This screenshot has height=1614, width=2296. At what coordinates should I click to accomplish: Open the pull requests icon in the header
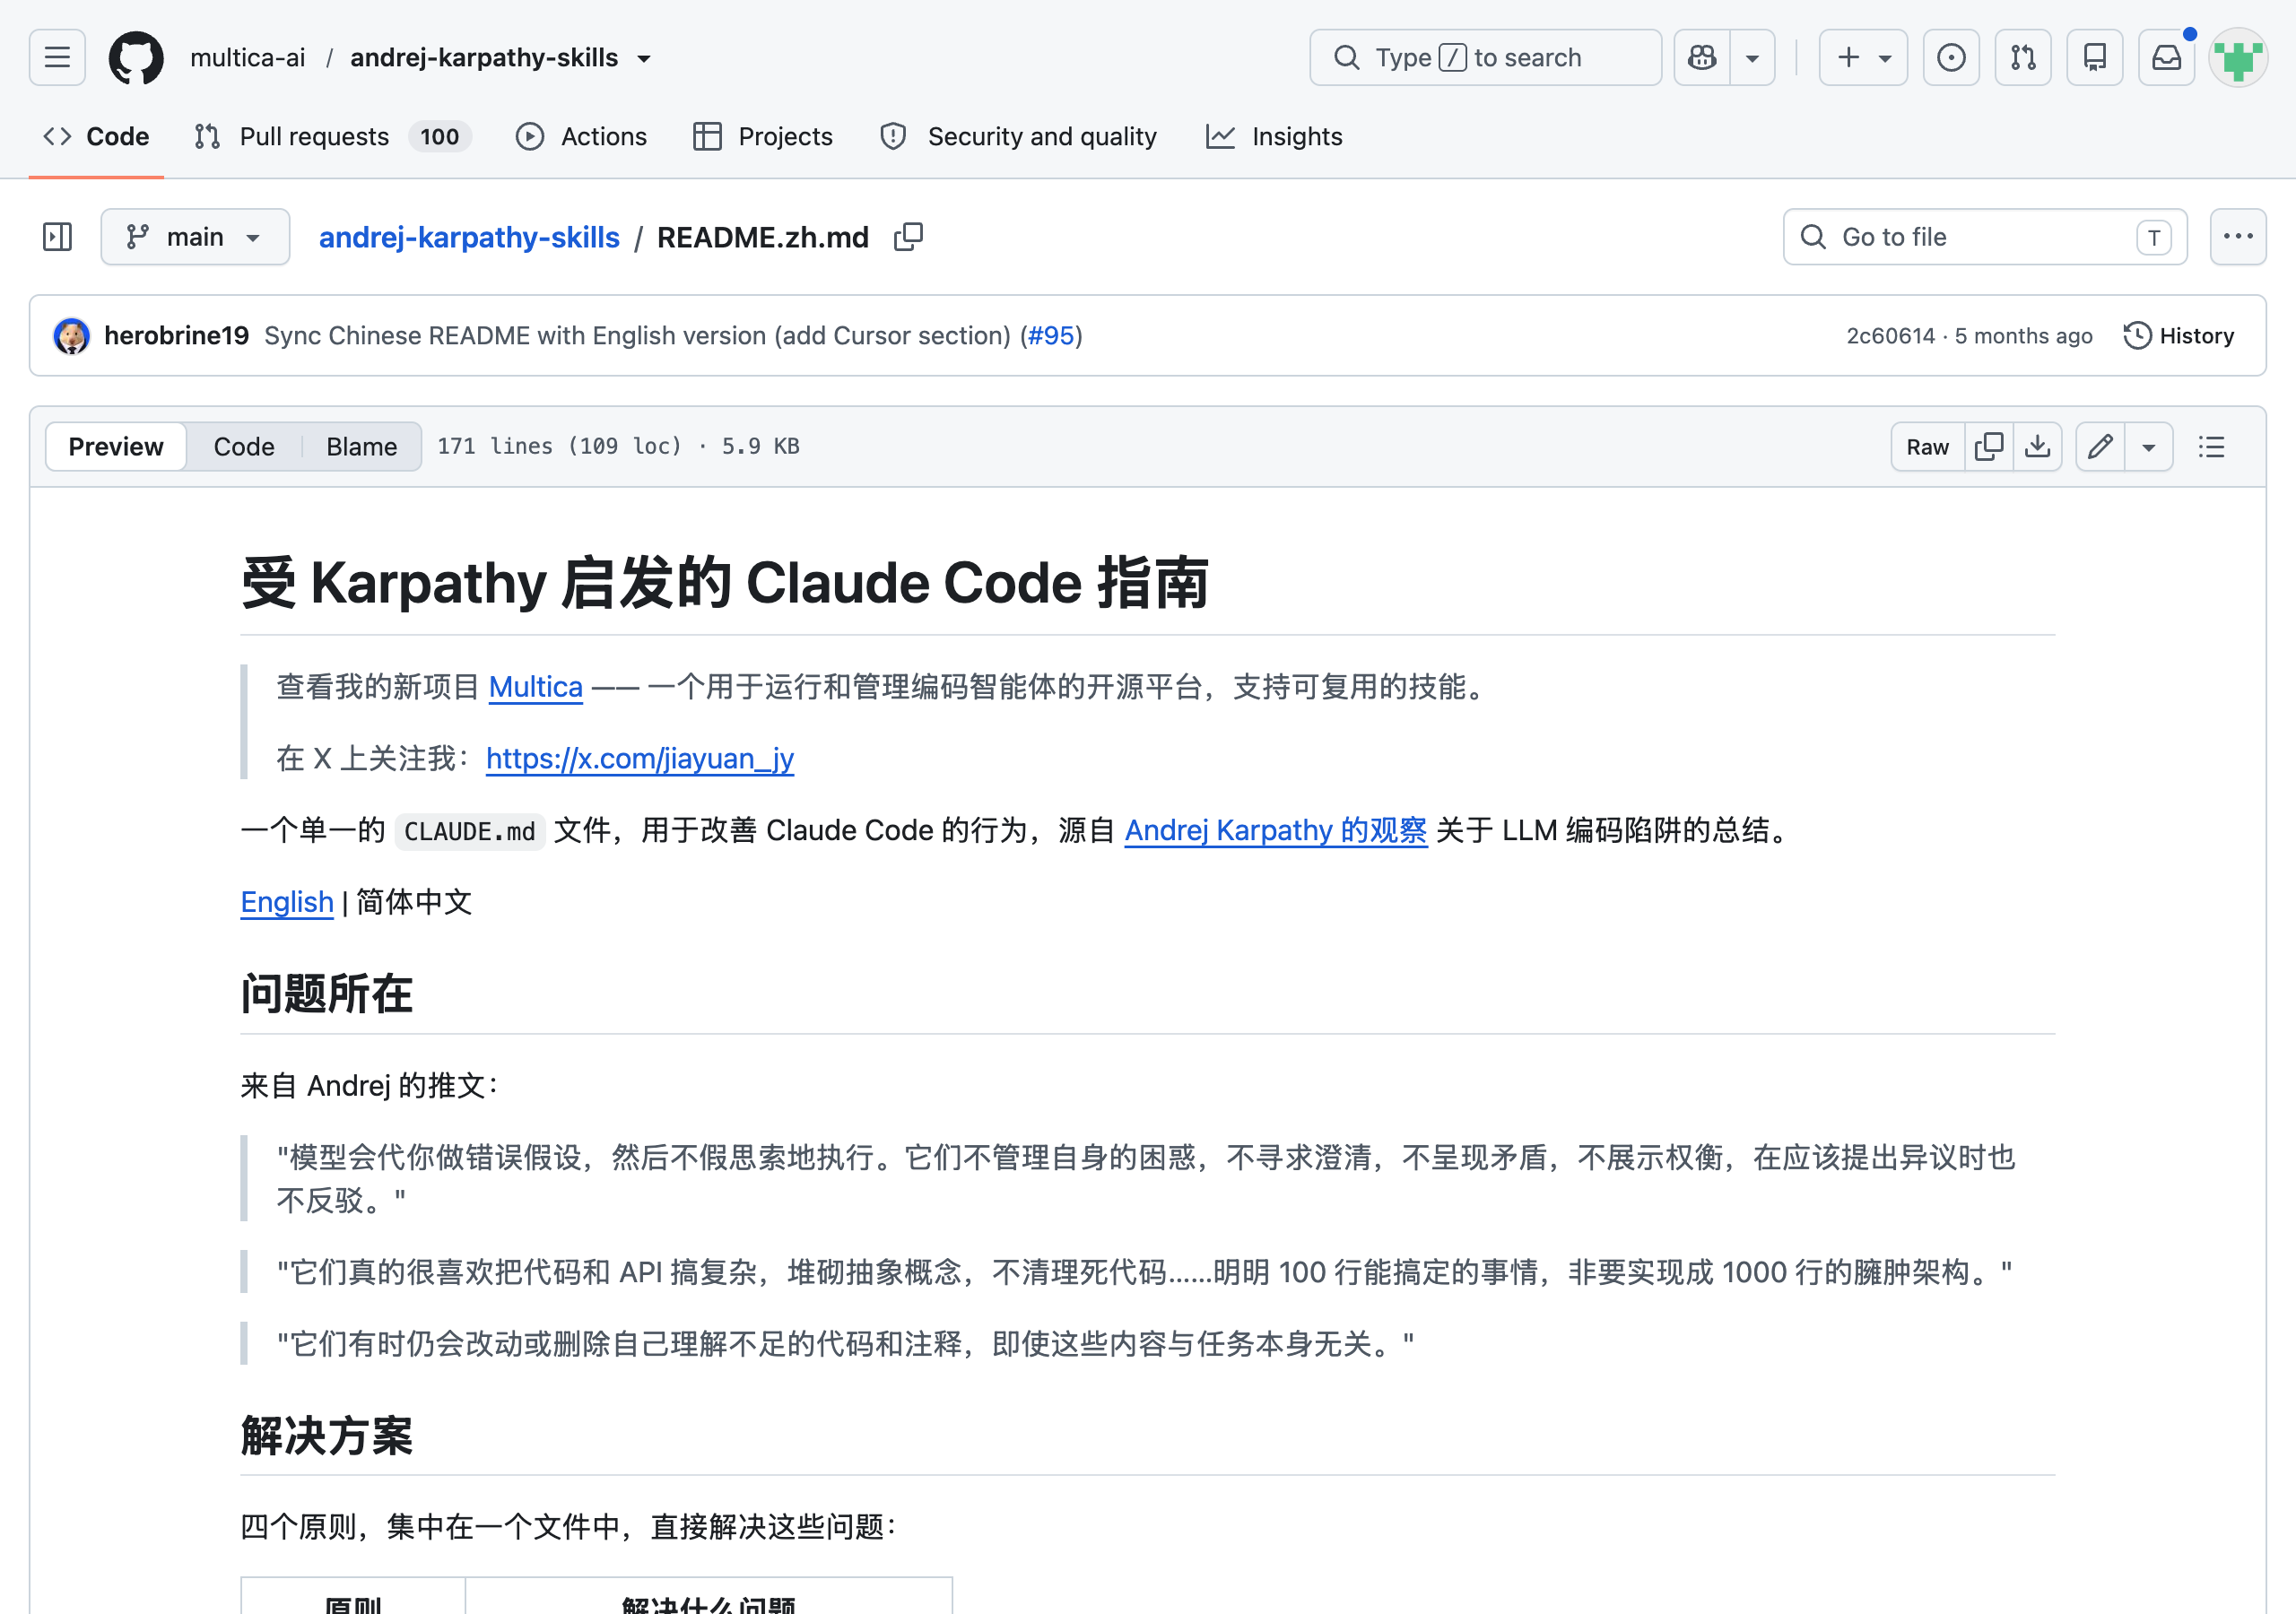pyautogui.click(x=2023, y=57)
